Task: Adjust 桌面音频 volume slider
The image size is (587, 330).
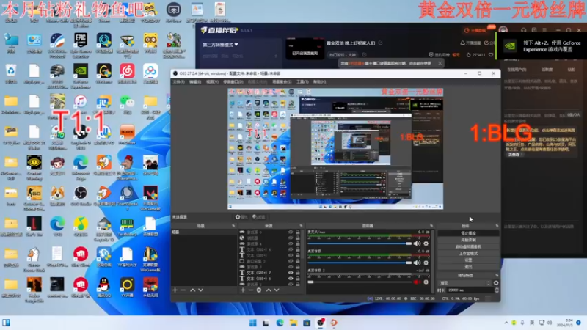Action: point(360,263)
